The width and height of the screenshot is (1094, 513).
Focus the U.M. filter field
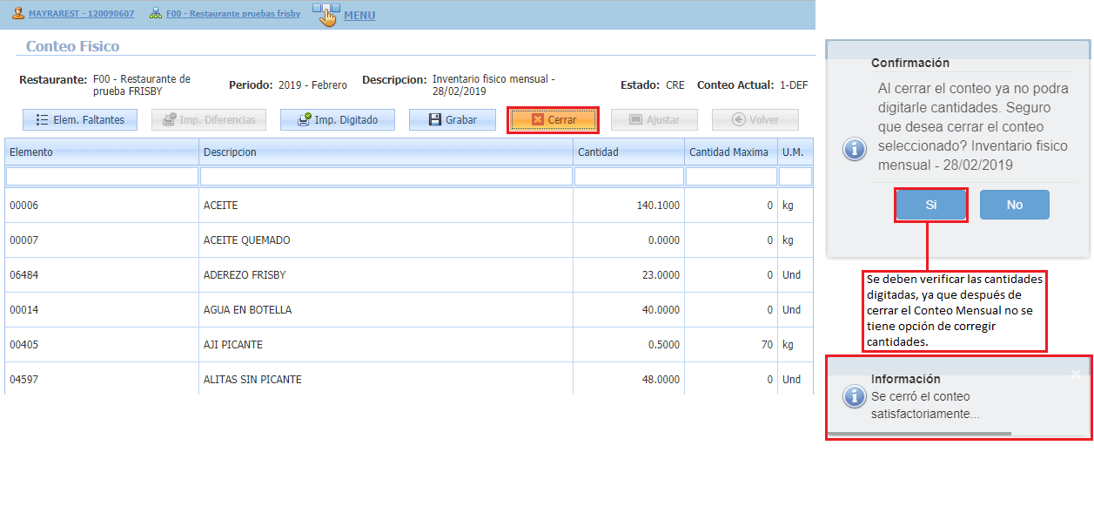click(795, 177)
